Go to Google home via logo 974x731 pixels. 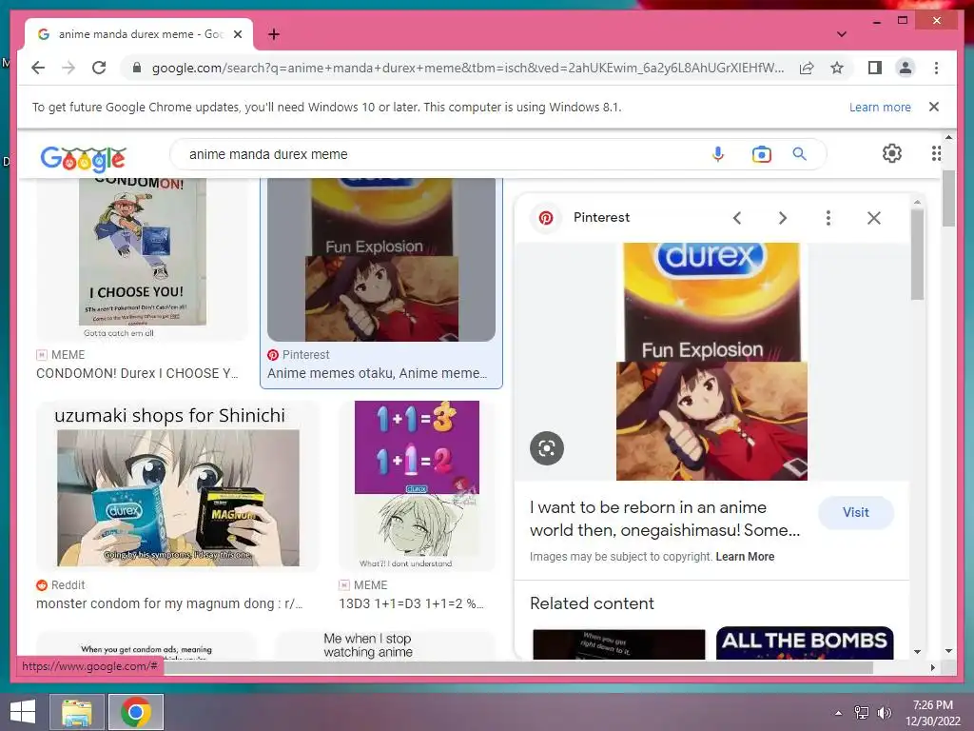click(x=84, y=159)
